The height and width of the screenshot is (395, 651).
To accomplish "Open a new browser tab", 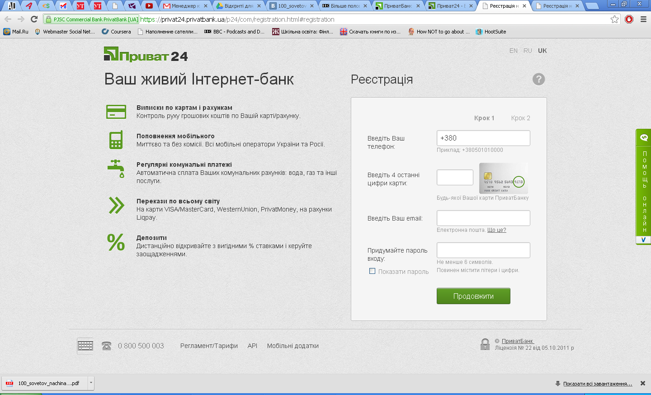I will (592, 6).
